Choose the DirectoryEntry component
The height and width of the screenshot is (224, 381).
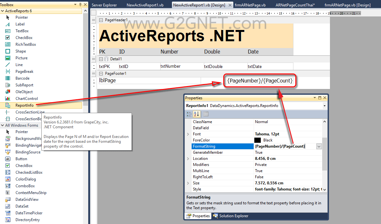pos(27,220)
